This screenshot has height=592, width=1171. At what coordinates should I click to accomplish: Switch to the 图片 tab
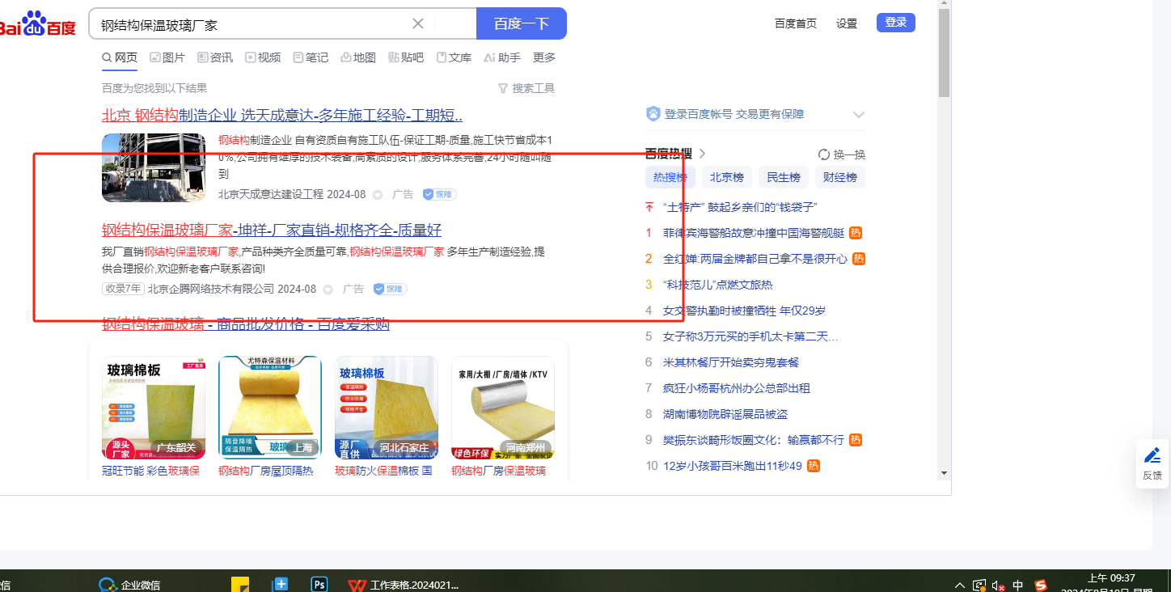[x=167, y=57]
